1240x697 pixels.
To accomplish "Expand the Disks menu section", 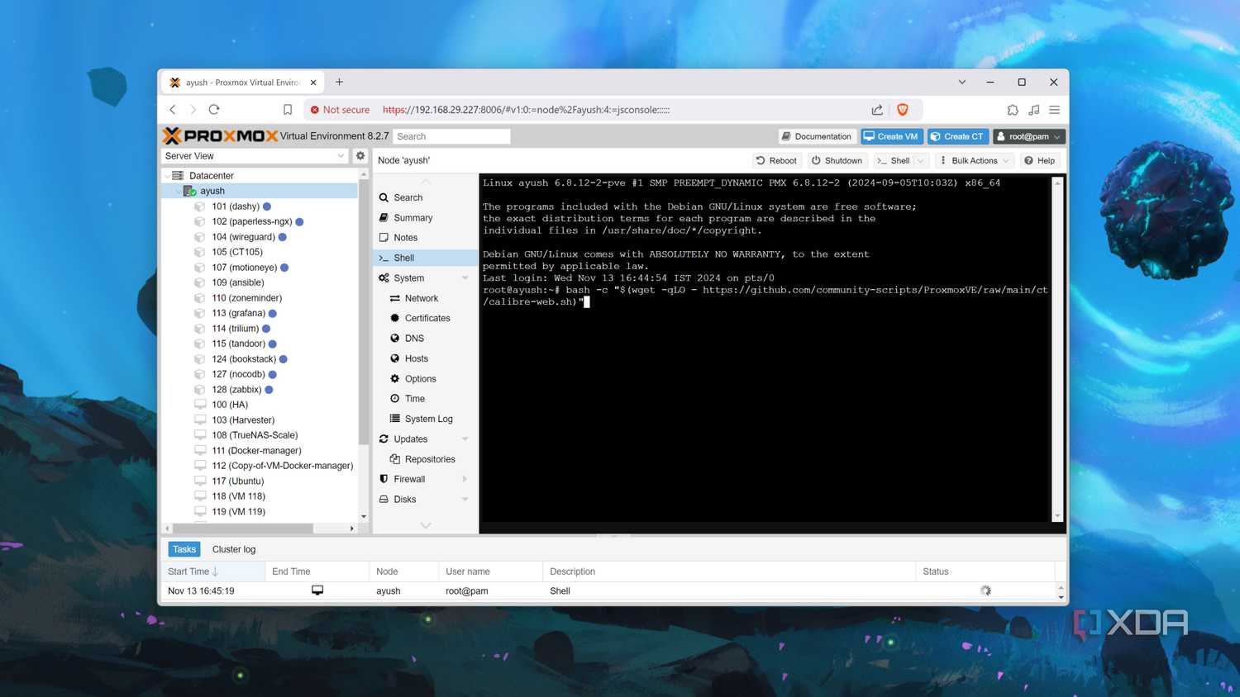I will tap(465, 500).
